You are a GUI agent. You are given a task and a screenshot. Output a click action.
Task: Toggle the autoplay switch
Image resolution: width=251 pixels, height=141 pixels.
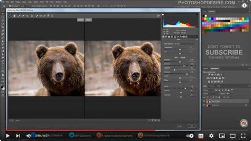click(190, 136)
